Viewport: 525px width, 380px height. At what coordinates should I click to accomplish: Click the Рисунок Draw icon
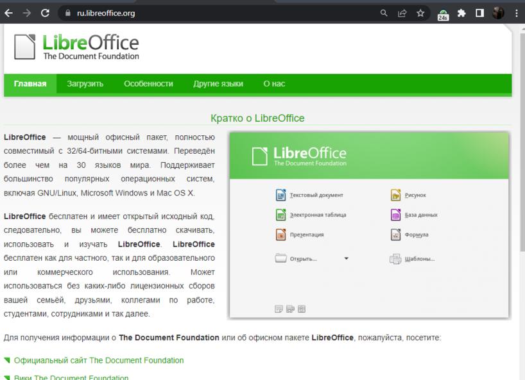[395, 195]
